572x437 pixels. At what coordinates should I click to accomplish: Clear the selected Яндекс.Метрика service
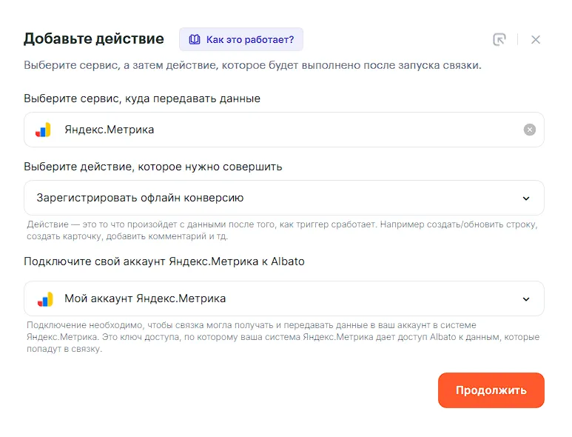(x=529, y=130)
